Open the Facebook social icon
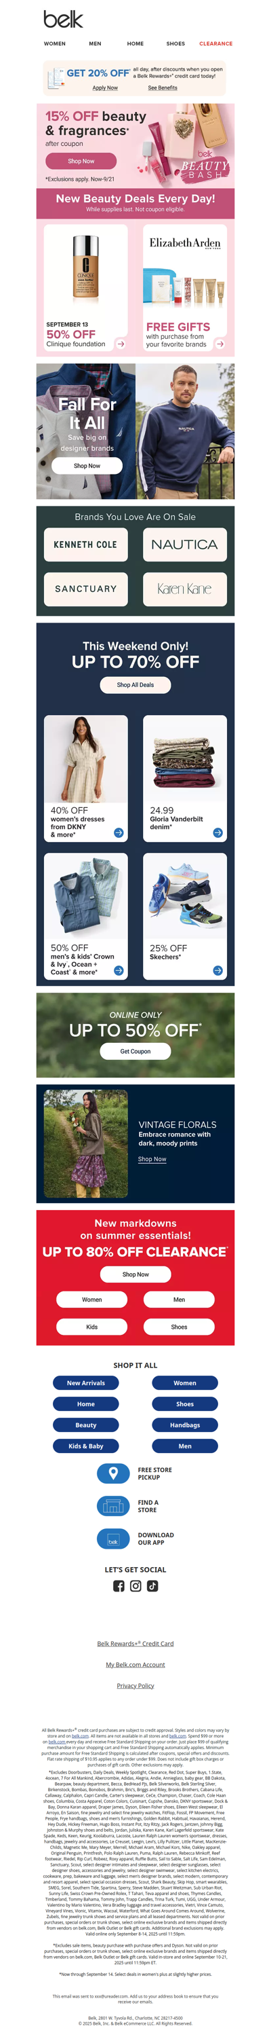The width and height of the screenshot is (271, 2041). coord(119,1585)
